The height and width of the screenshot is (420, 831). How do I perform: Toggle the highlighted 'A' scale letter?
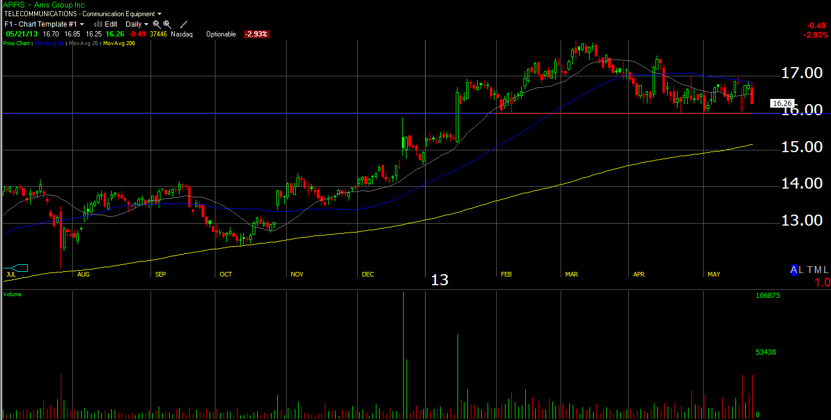(x=794, y=270)
